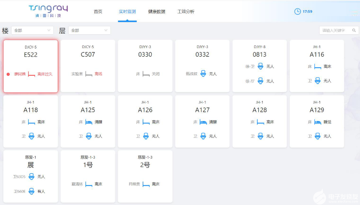Open the 楼 building dropdown

click(32, 30)
